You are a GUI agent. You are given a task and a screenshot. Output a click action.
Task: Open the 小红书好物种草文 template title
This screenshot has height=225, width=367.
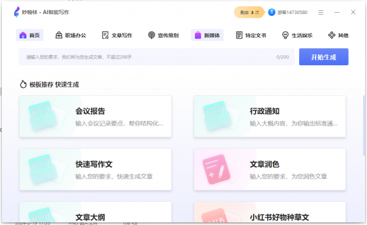tap(280, 218)
